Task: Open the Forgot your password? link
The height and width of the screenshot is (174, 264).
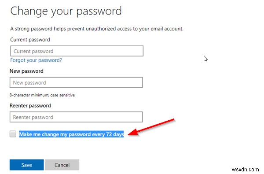Action: [36, 60]
